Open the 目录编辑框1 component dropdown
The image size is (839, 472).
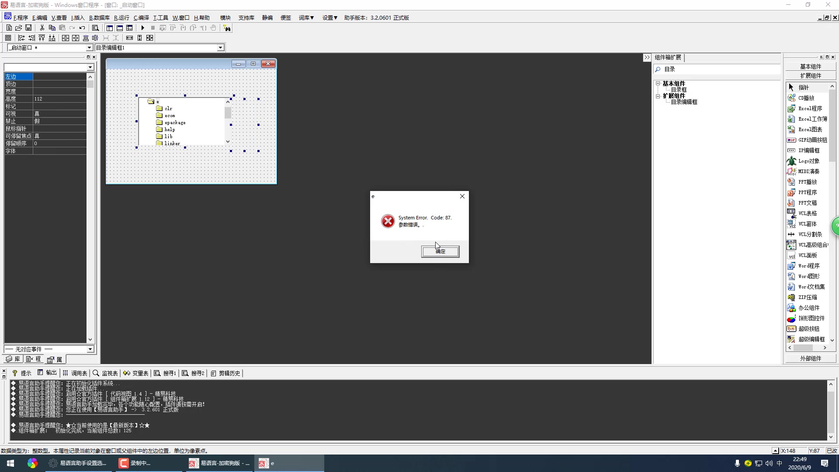click(221, 48)
